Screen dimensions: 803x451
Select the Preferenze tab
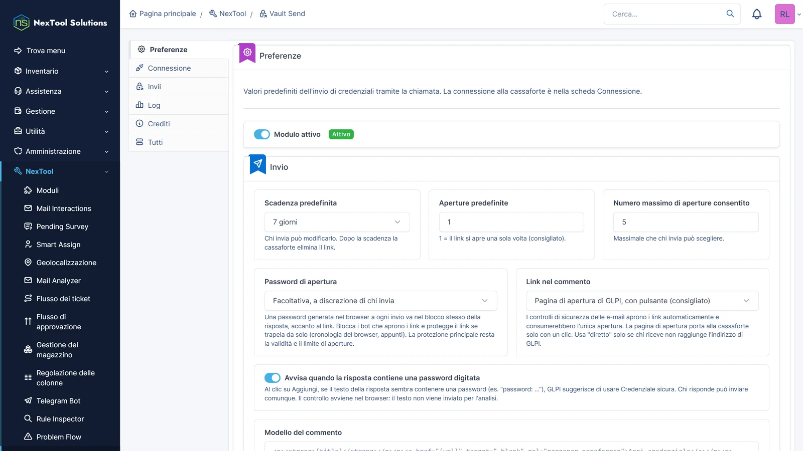click(179, 50)
